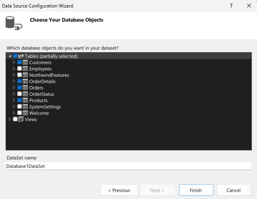Click the Help question mark button
Screen dimensions: 257x199
click(x=231, y=6)
